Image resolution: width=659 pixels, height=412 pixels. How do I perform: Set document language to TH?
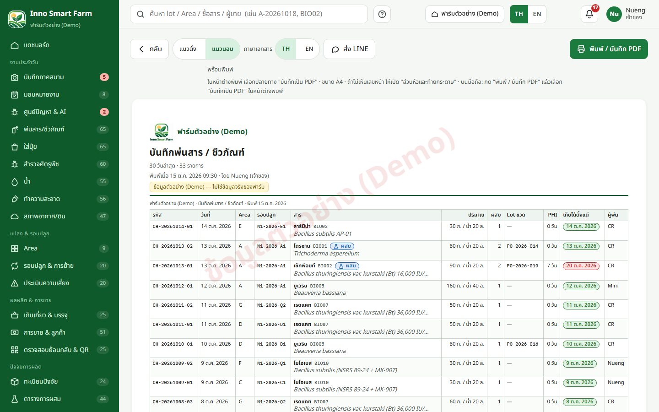(286, 49)
